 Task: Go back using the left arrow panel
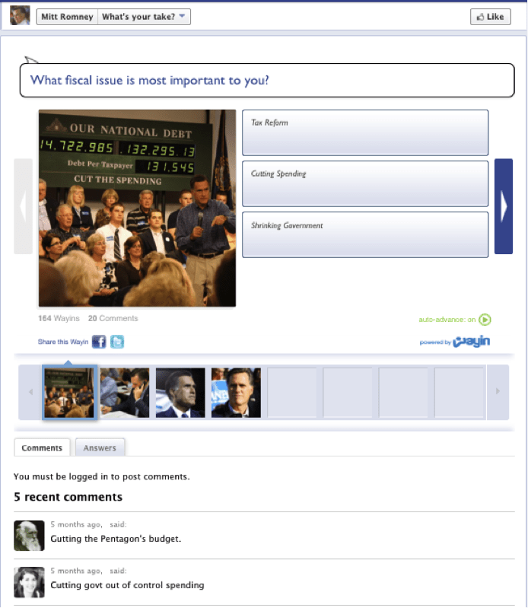point(24,206)
